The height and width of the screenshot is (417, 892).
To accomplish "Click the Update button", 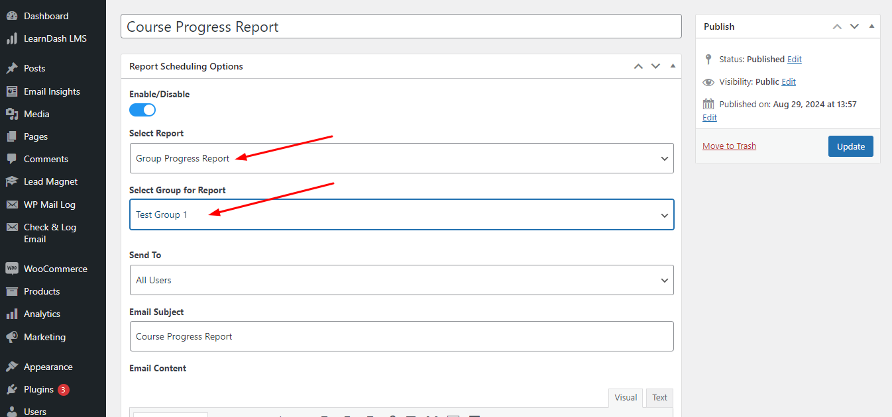I will pyautogui.click(x=850, y=146).
